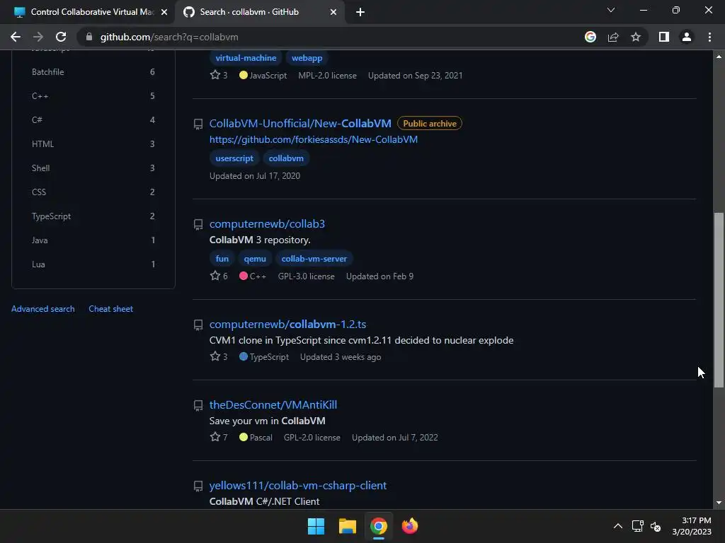Click the virtual-machine topic tag
Screen dimensions: 725x543
click(x=246, y=58)
